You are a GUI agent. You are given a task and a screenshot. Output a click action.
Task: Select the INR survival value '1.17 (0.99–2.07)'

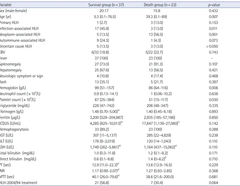point(106,171)
